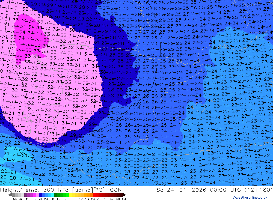This screenshot has width=273, height=200.
Task: Click the '-54' value on the color scale
Action: tap(13, 199)
